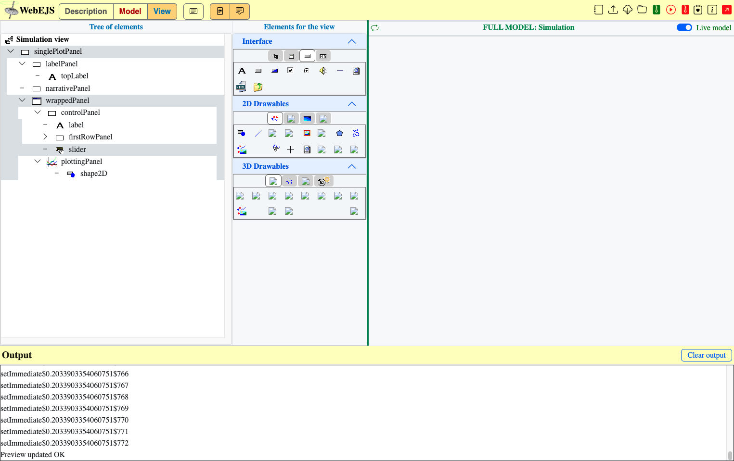The width and height of the screenshot is (734, 461).
Task: Select the Polygon pentagon in 2D Drawables
Action: pyautogui.click(x=339, y=133)
